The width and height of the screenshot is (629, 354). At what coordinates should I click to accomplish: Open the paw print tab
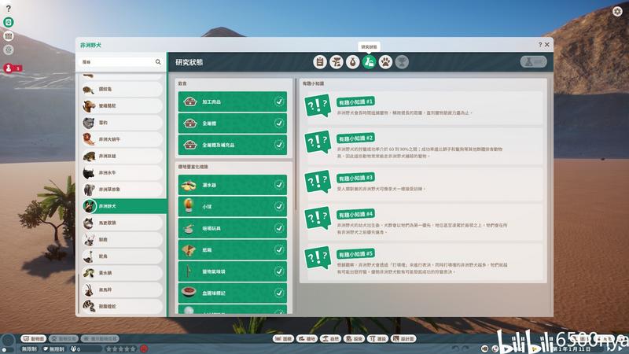(x=385, y=62)
